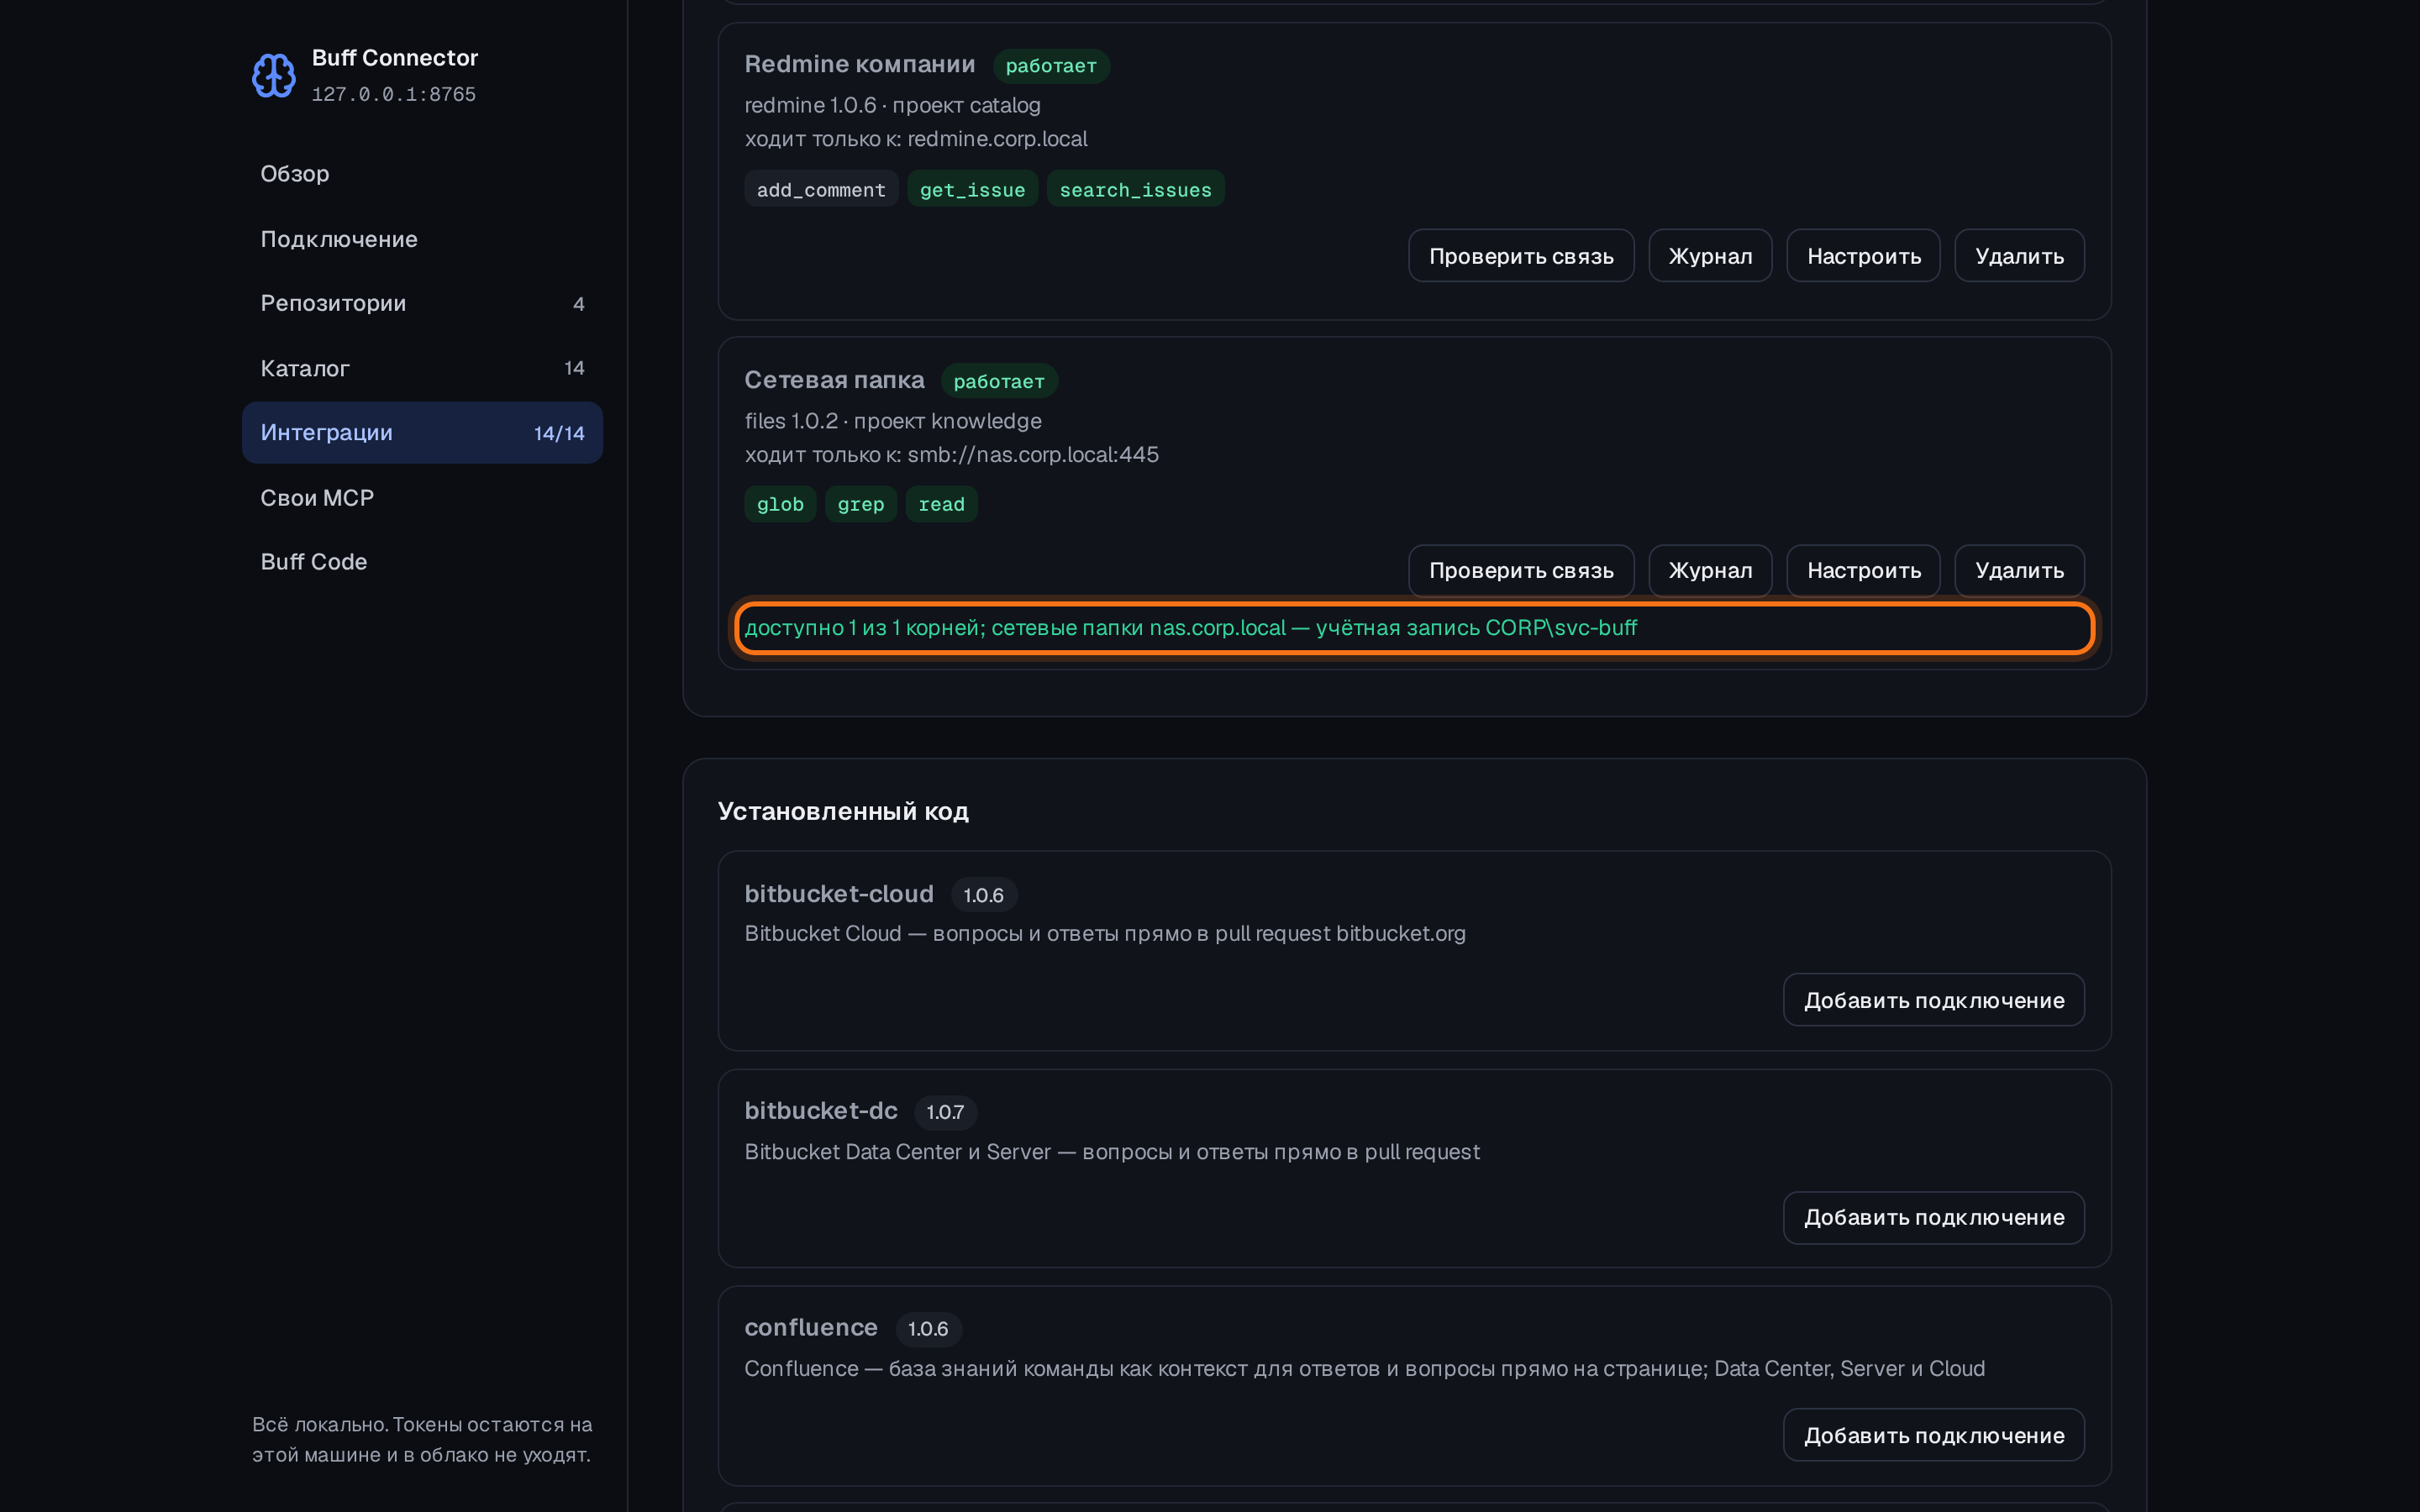Click the Buff Connector brain logo icon
The image size is (2420, 1512).
[x=273, y=75]
